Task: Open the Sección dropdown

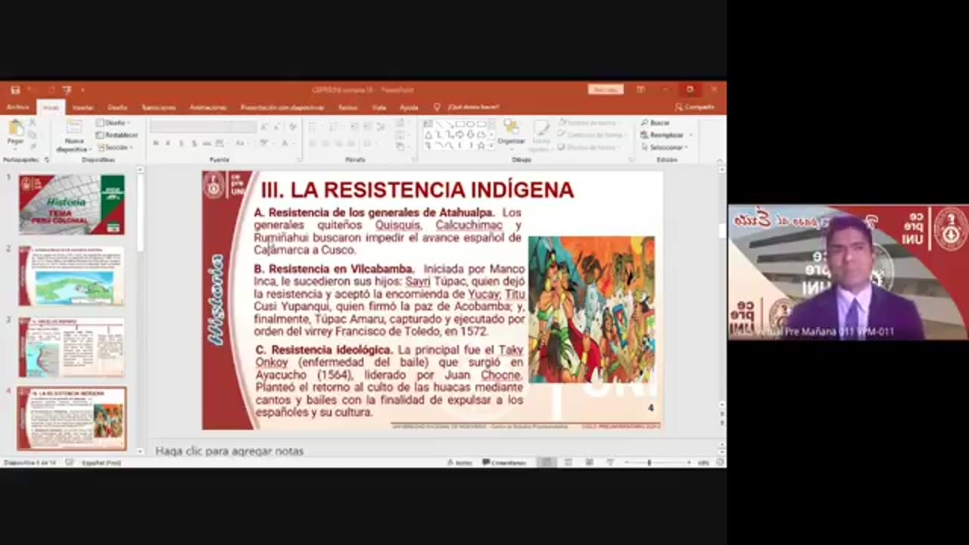Action: (114, 147)
